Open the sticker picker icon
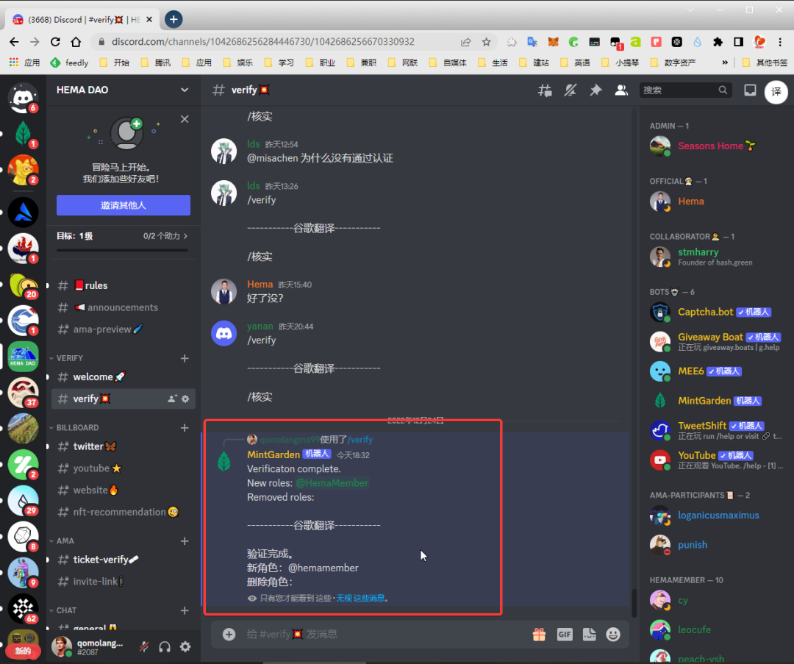This screenshot has width=794, height=664. pyautogui.click(x=589, y=634)
